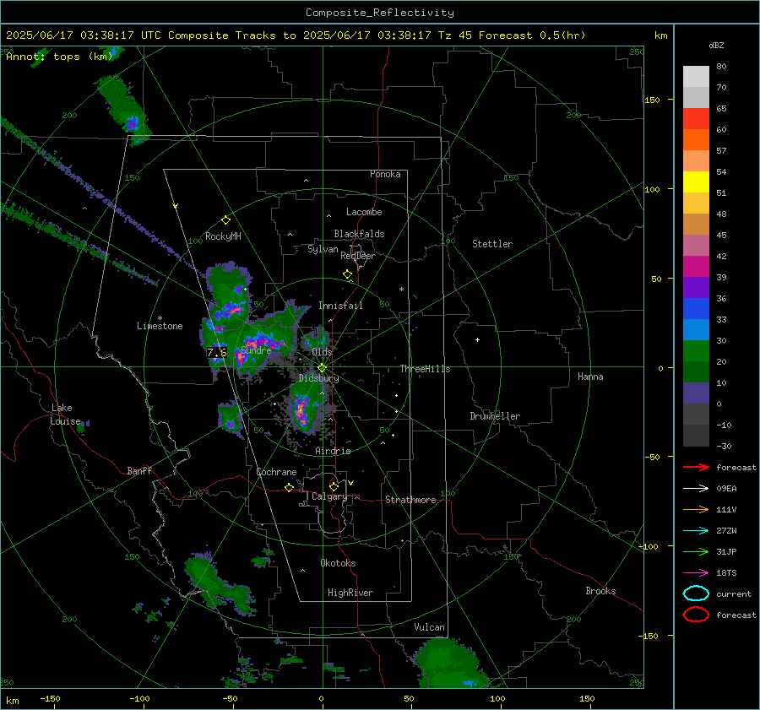Click the Sylvan label on the map
The width and height of the screenshot is (760, 710).
tap(323, 249)
